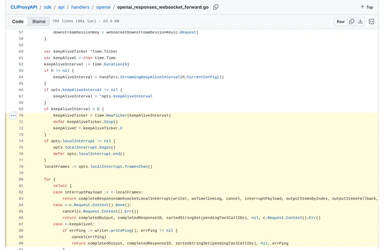The width and height of the screenshot is (384, 250).
Task: Open the symbols panel icon
Action: [x=371, y=22]
